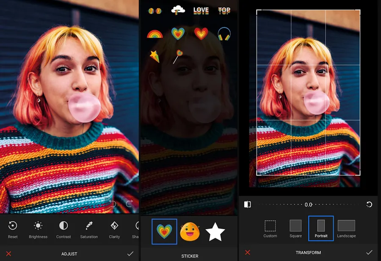Select the Square crop ratio
Image resolution: width=381 pixels, height=261 pixels.
coord(295,228)
